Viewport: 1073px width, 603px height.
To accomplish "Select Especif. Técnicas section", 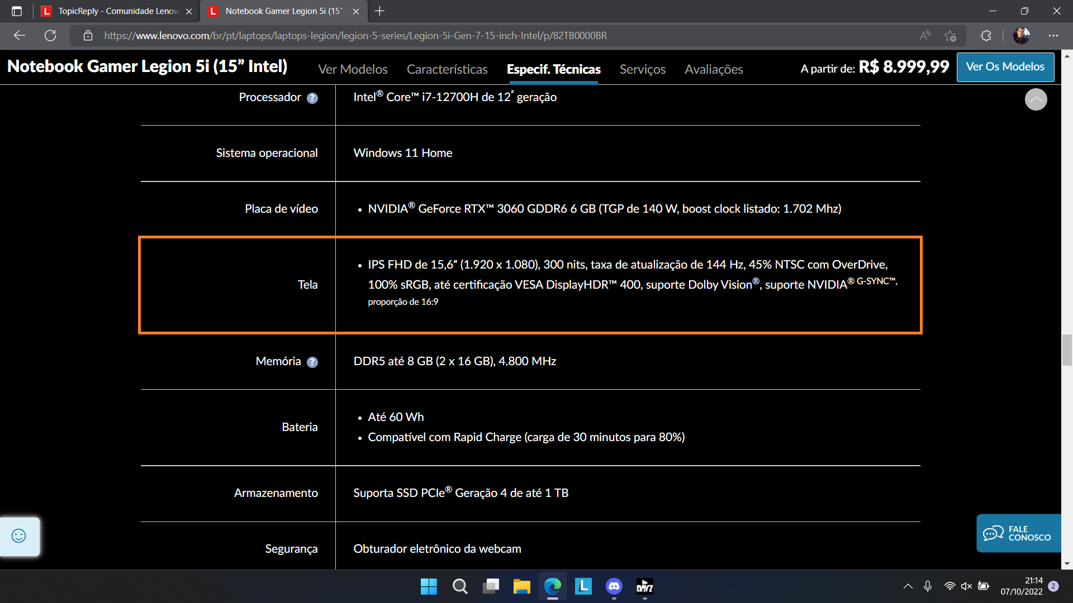I will [x=553, y=69].
